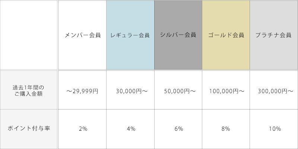Click the 50,000円〜 amount cell
This screenshot has height=149, width=298.
point(178,91)
